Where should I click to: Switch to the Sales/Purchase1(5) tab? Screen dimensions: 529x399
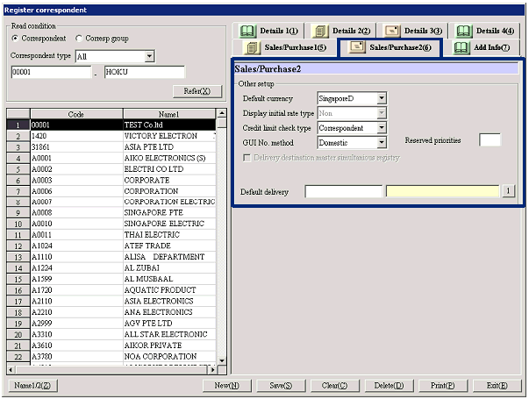[x=285, y=47]
